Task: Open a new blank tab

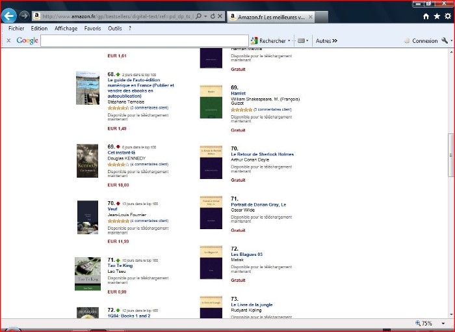Action: (322, 17)
